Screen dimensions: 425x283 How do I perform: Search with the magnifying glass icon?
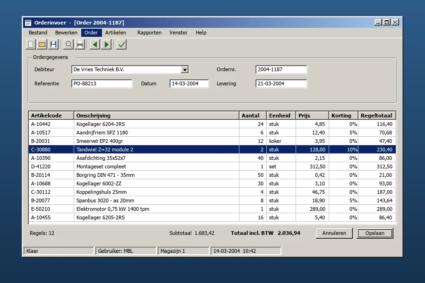[68, 44]
